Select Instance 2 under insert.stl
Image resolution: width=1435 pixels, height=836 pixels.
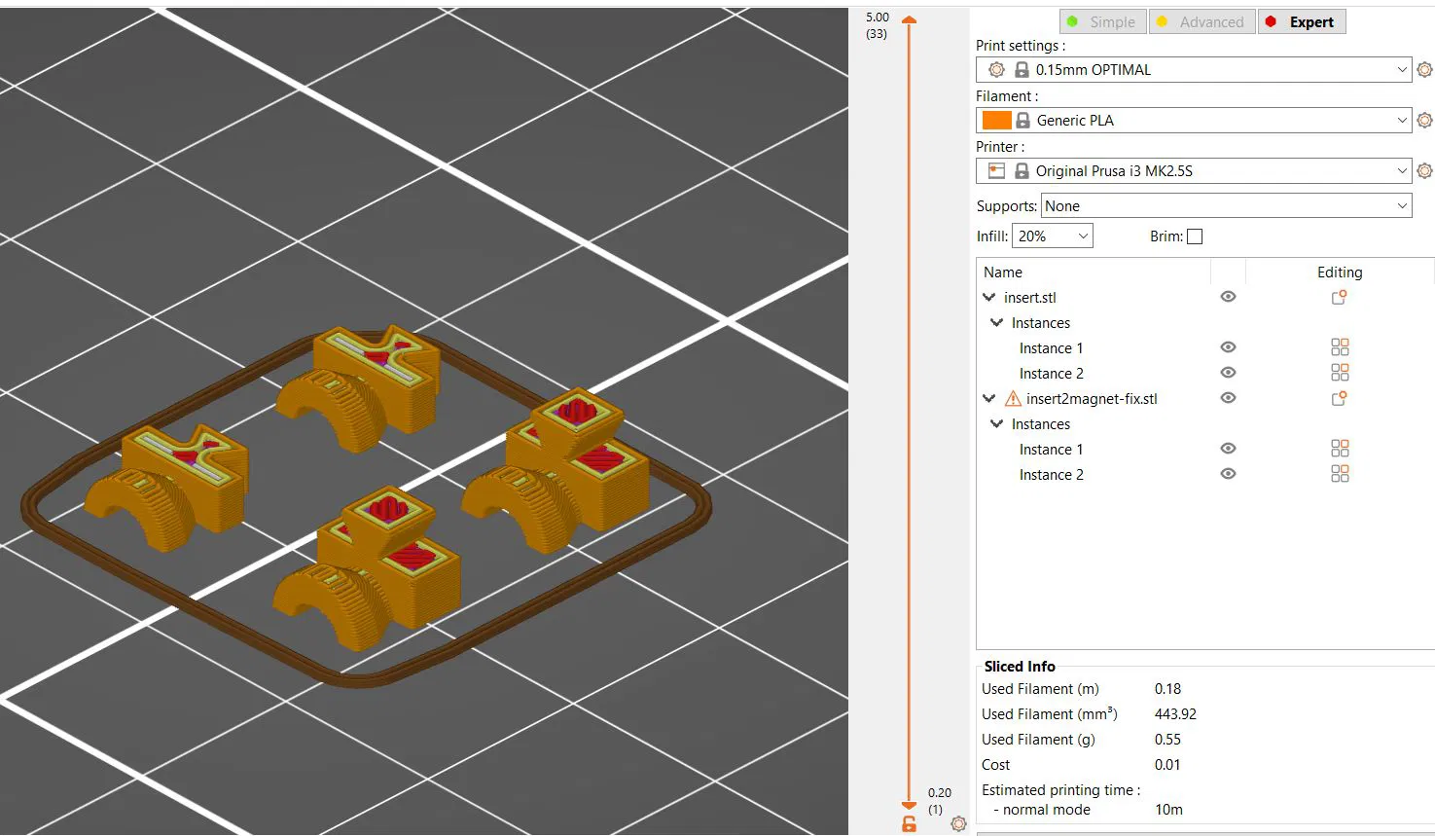point(1051,373)
